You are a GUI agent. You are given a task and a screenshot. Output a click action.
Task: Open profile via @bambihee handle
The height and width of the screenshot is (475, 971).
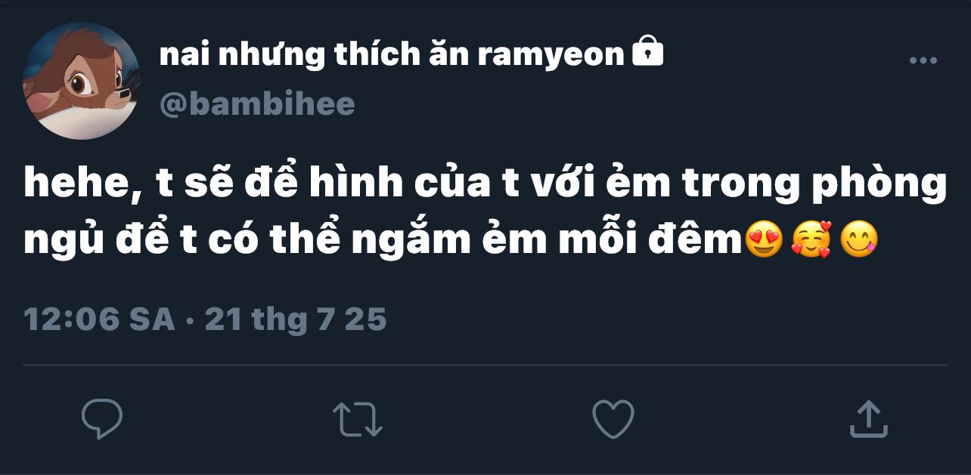click(257, 103)
